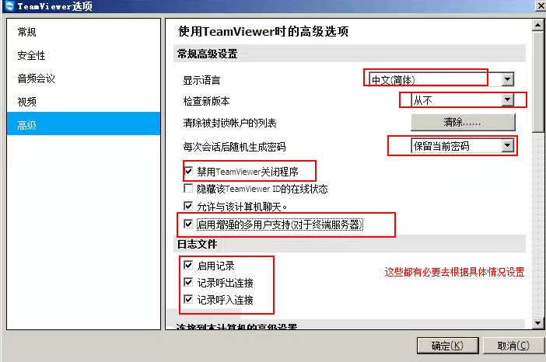Click the 清除 button for blocked accounts

[463, 122]
